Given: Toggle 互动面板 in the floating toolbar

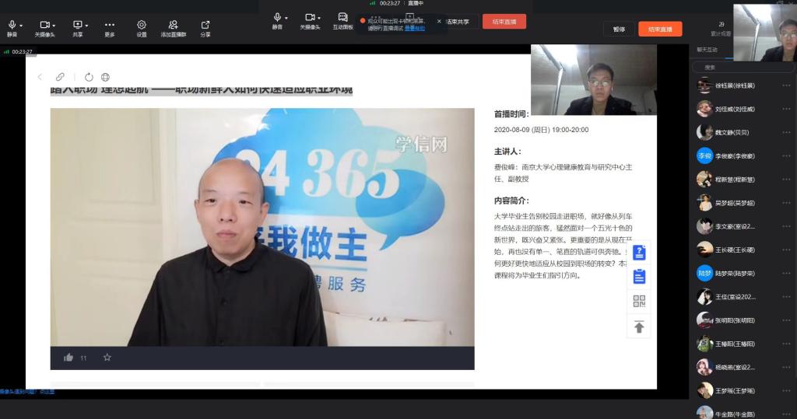Looking at the screenshot, I should [342, 19].
